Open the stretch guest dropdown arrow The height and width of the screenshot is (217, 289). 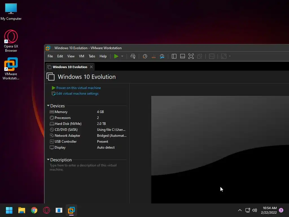[x=230, y=56]
